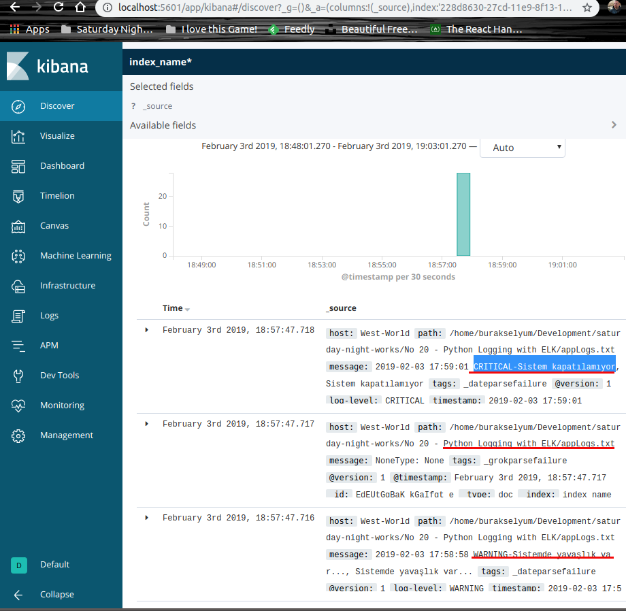Open the Dev Tools wrench icon
This screenshot has height=611, width=626.
click(18, 376)
